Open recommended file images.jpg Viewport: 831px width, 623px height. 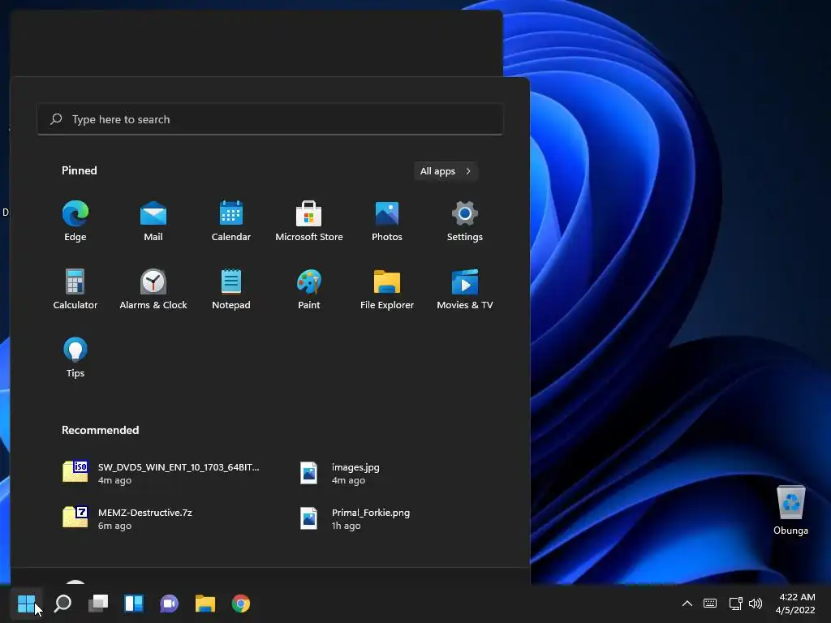(x=340, y=473)
